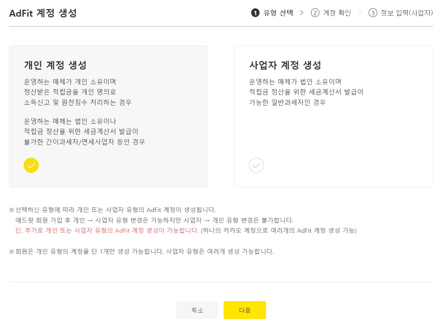This screenshot has width=444, height=327.
Task: Click text '가능한 일반과세자인 경우'
Action: 287,102
